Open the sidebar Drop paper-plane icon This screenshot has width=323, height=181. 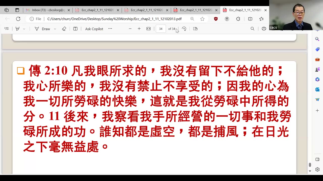point(317,100)
